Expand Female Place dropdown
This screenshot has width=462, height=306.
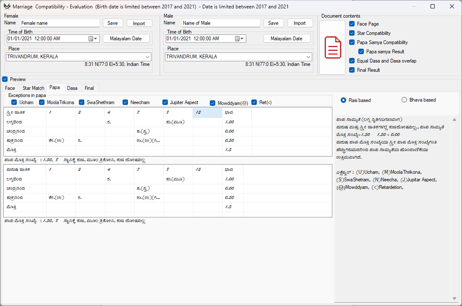click(148, 57)
